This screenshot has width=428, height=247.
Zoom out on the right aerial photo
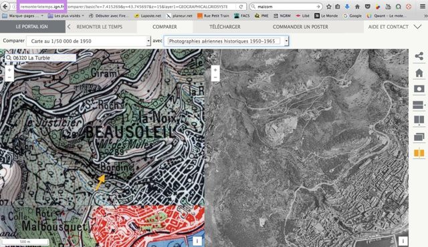215,77
